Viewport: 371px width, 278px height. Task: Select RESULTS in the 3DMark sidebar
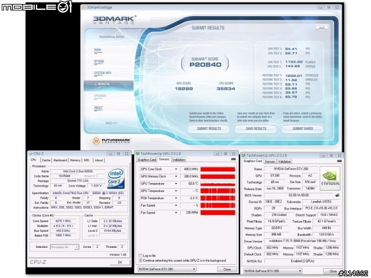point(108,85)
